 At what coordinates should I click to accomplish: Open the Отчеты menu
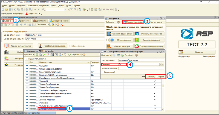(53, 5)
